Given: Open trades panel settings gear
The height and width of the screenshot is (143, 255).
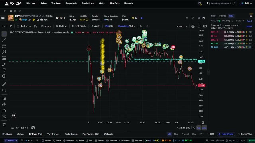Looking at the screenshot, I should click(251, 16).
